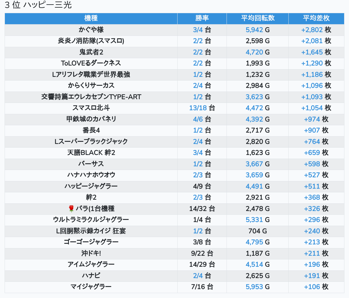Click the 1/4 台 win rate value

202,220
